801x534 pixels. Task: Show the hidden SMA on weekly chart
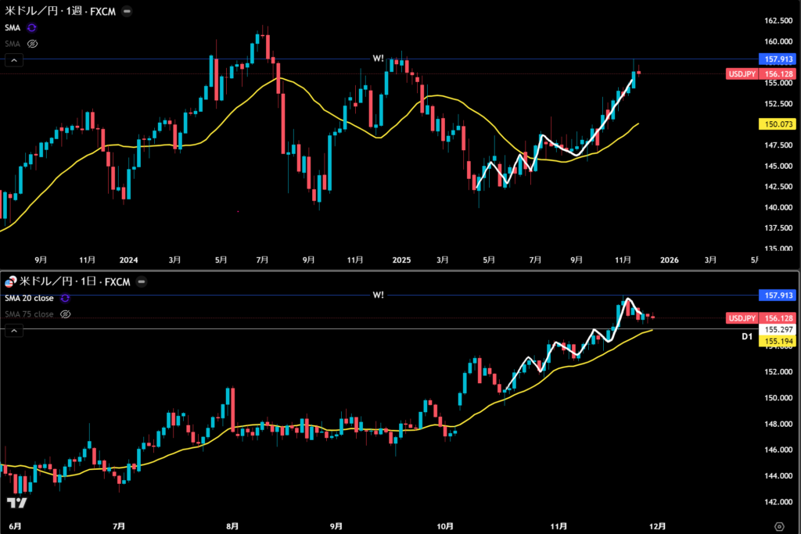(x=33, y=44)
